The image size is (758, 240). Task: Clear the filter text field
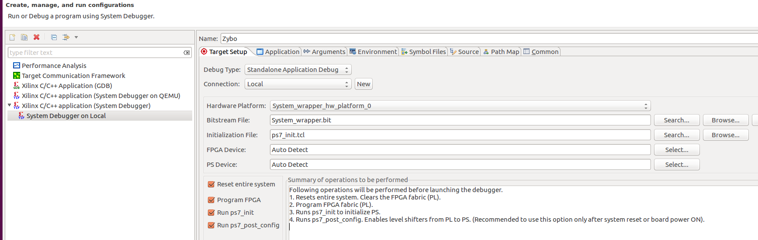pos(187,53)
